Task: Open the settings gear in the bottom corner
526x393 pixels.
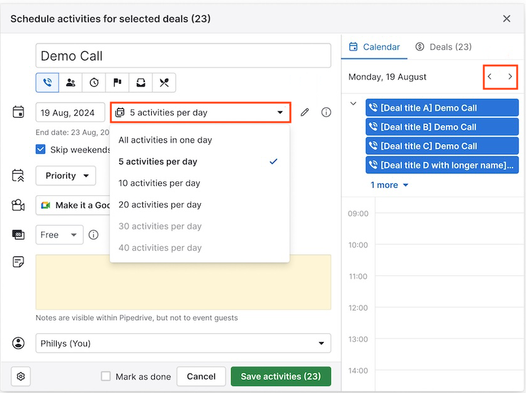Action: point(20,376)
